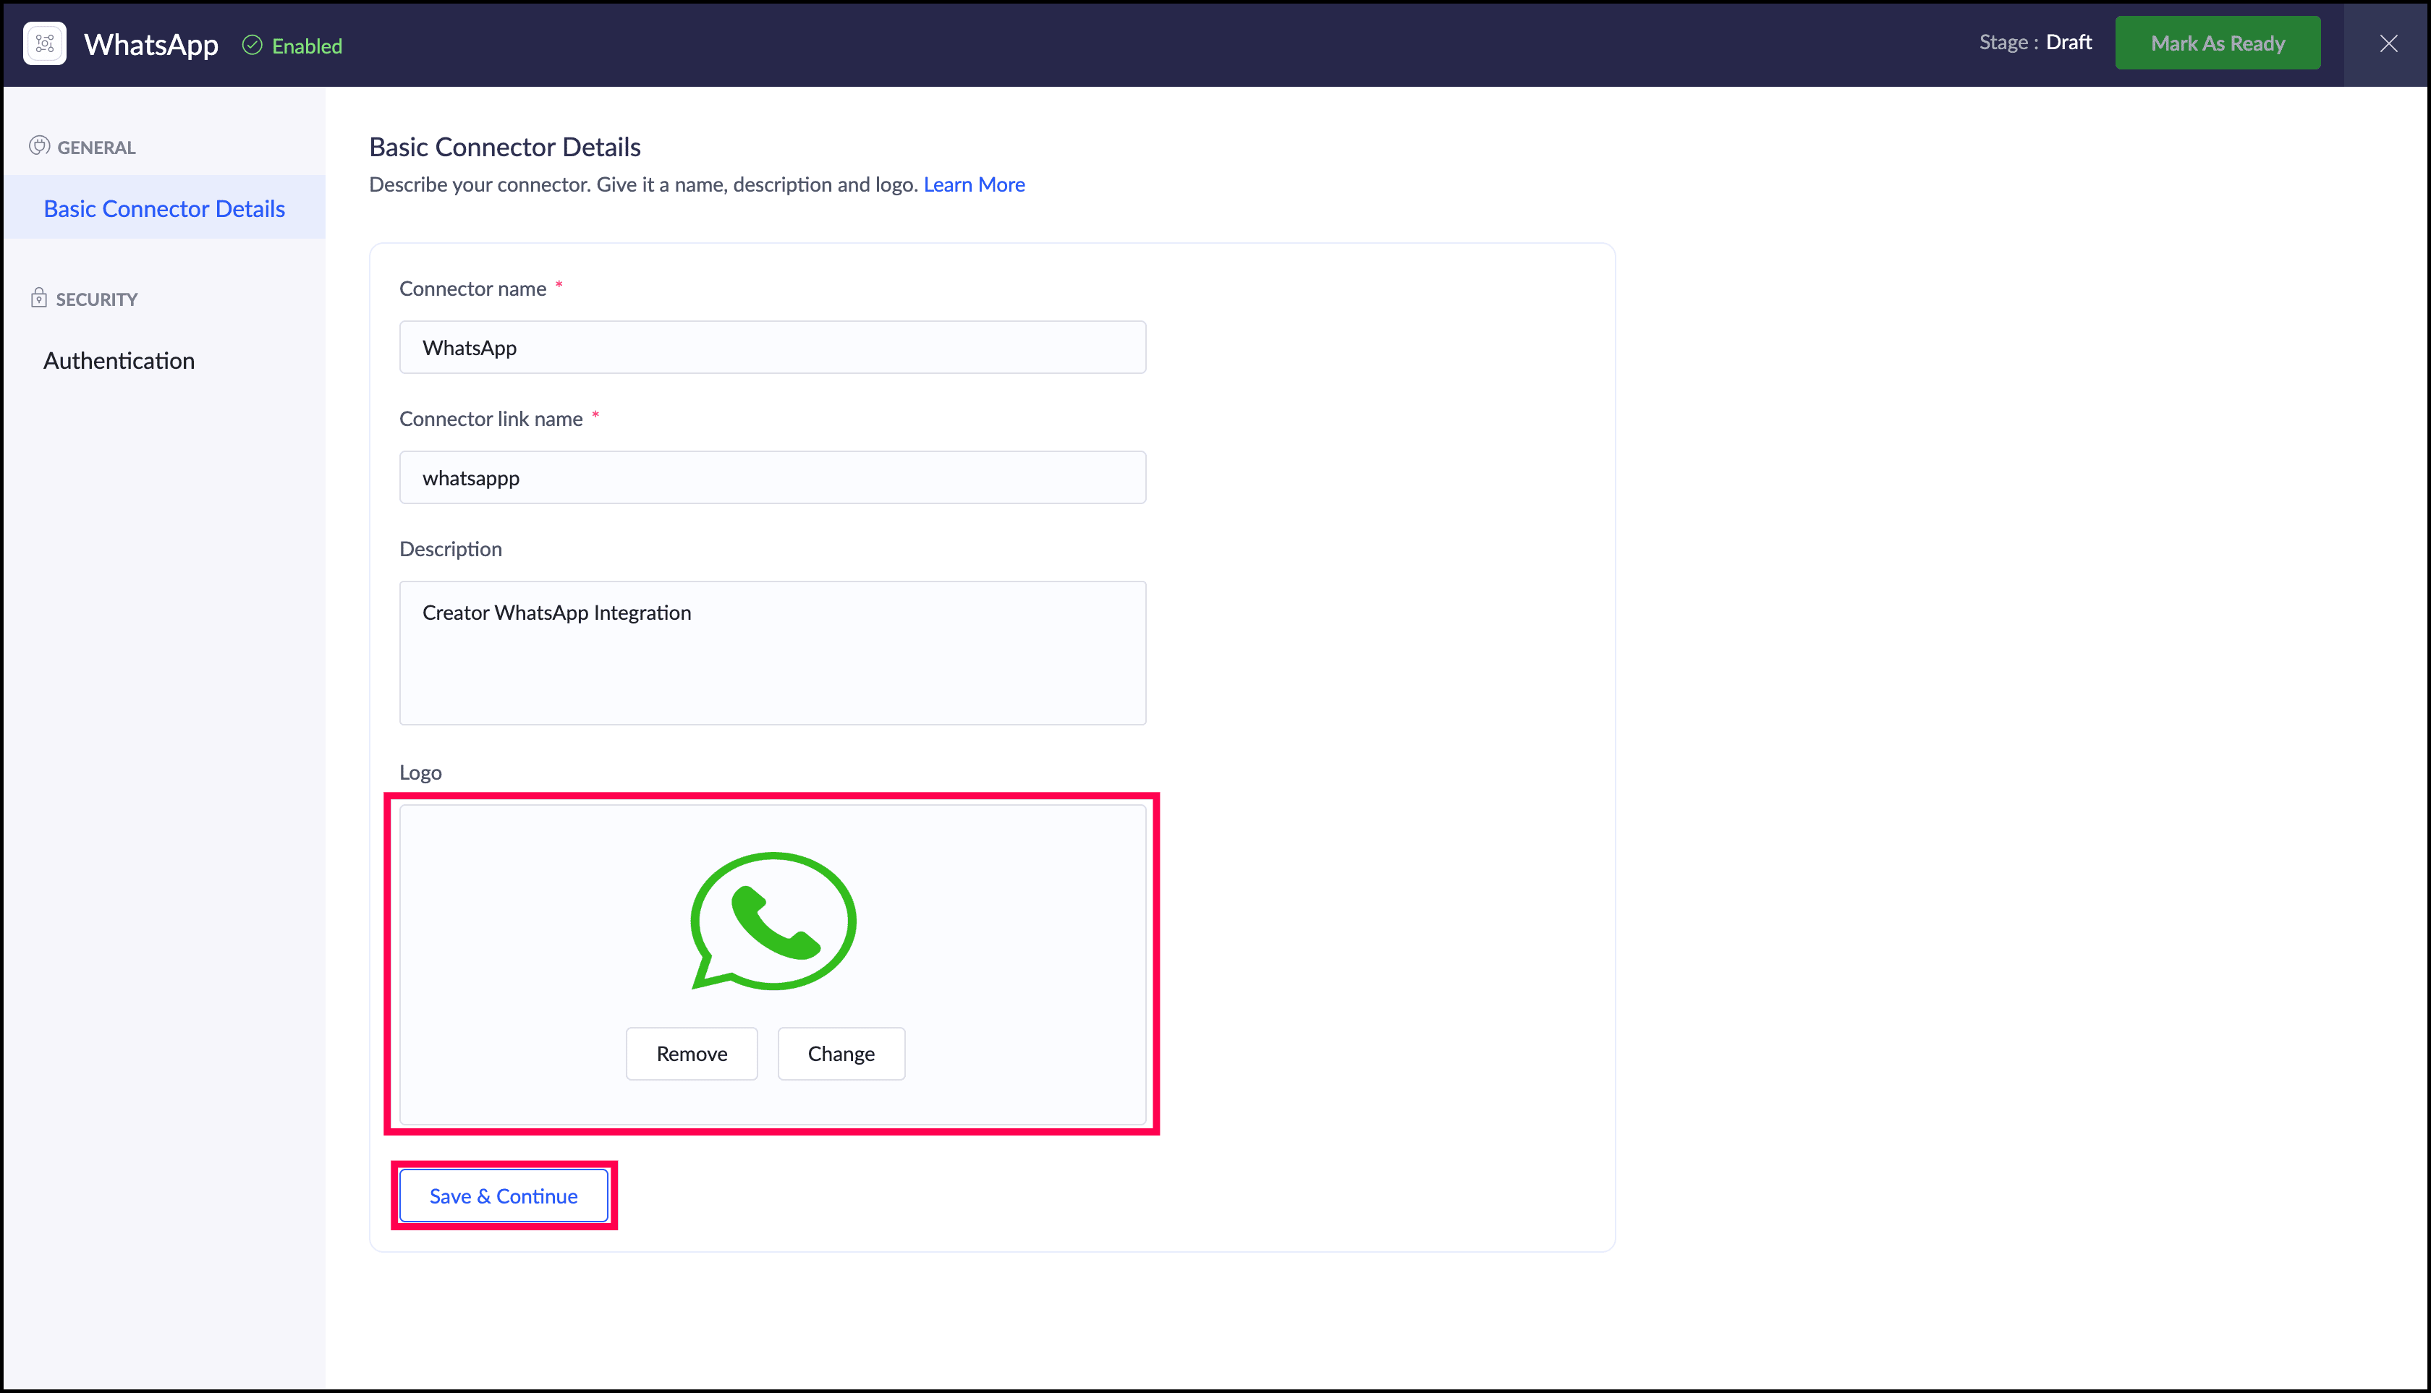The width and height of the screenshot is (2431, 1393).
Task: Open the Learn More link
Action: pos(973,184)
